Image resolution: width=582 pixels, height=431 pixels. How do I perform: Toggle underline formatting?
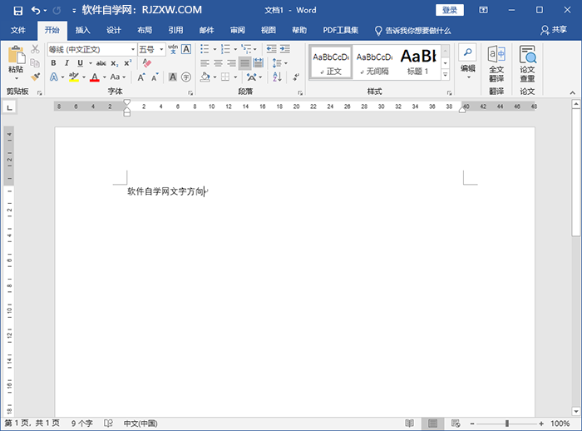click(x=80, y=63)
